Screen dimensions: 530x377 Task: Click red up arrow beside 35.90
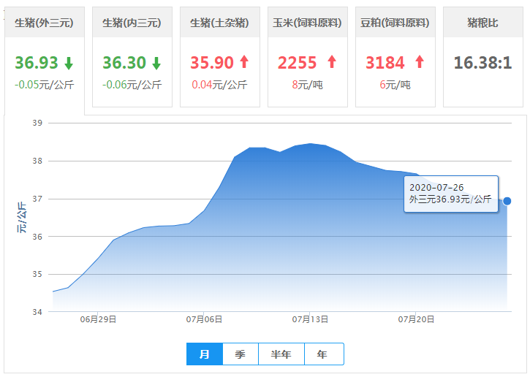coord(243,62)
